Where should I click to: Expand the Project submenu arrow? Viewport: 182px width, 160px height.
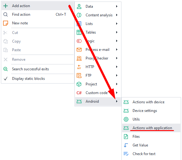pos(117,84)
